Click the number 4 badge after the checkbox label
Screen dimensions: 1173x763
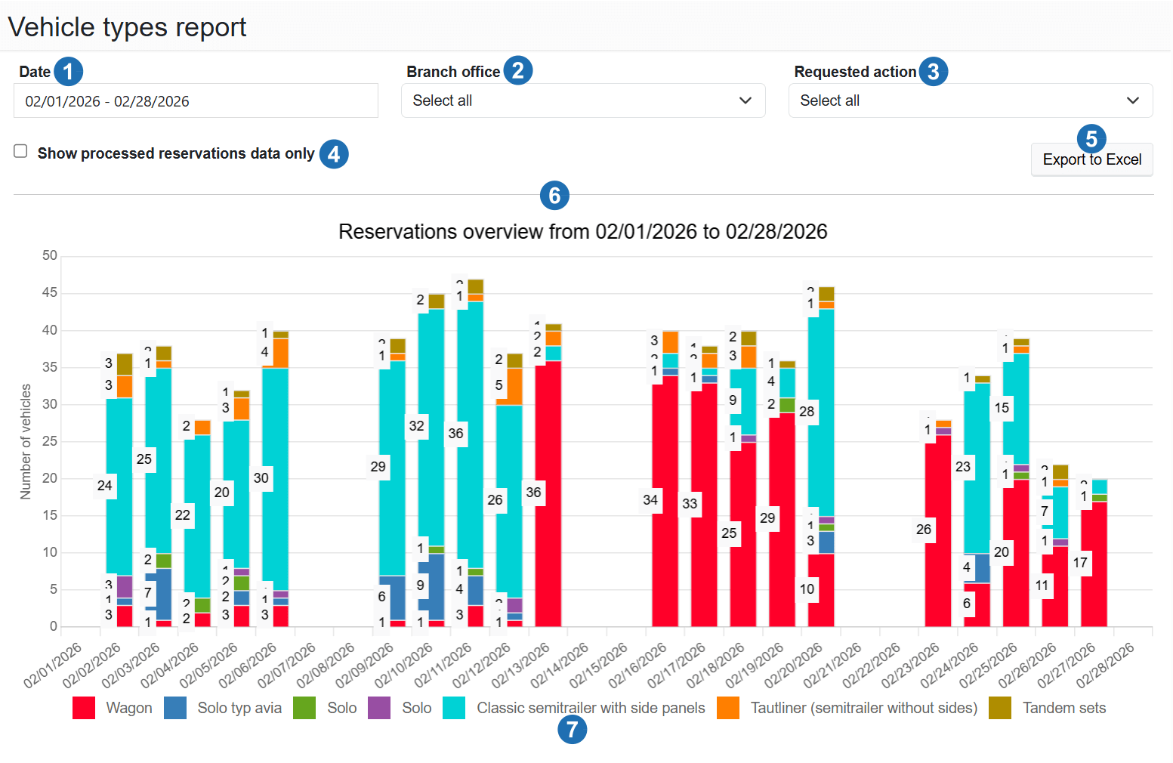(x=334, y=154)
